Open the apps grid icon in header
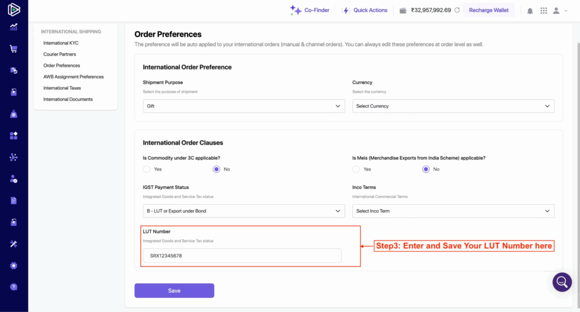Screen dimensions: 580x312 pos(544,11)
